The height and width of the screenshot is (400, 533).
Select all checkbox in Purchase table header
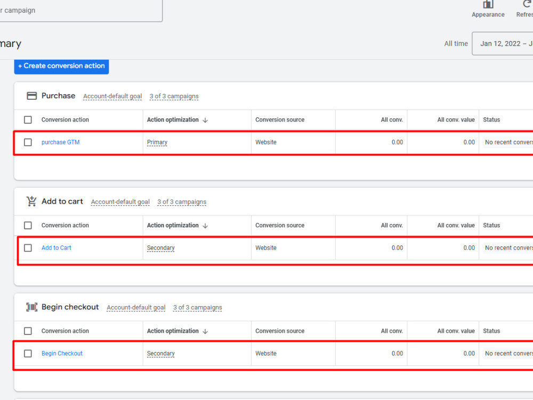coord(28,119)
